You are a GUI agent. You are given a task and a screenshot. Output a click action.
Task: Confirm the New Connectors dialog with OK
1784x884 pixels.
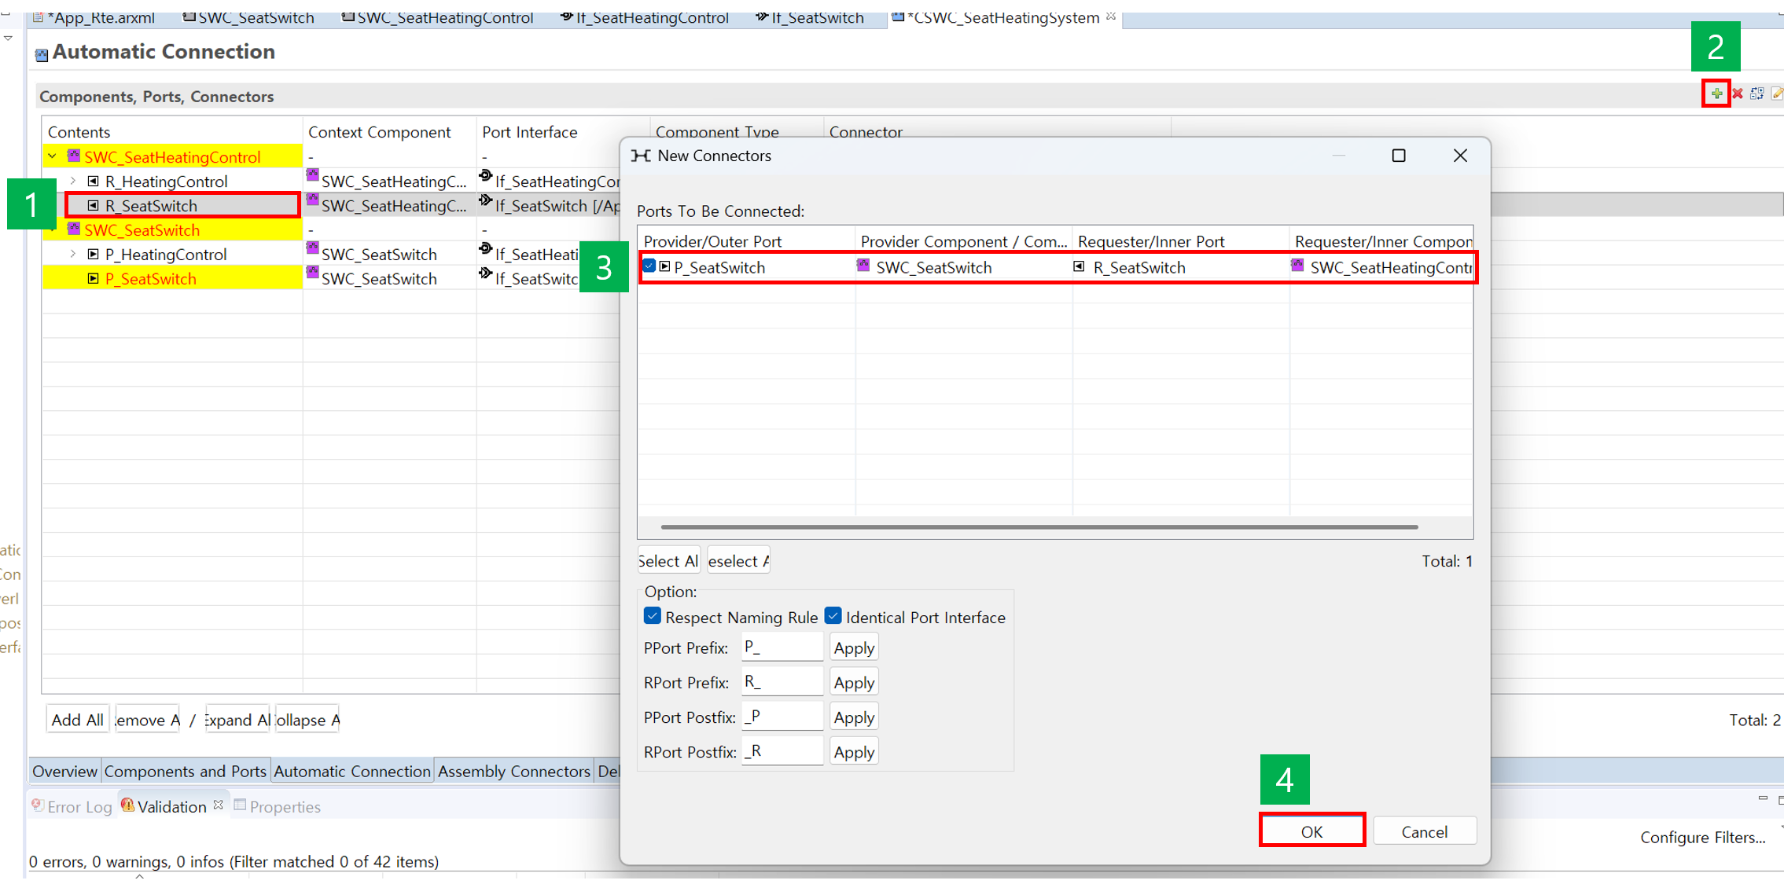click(1311, 831)
